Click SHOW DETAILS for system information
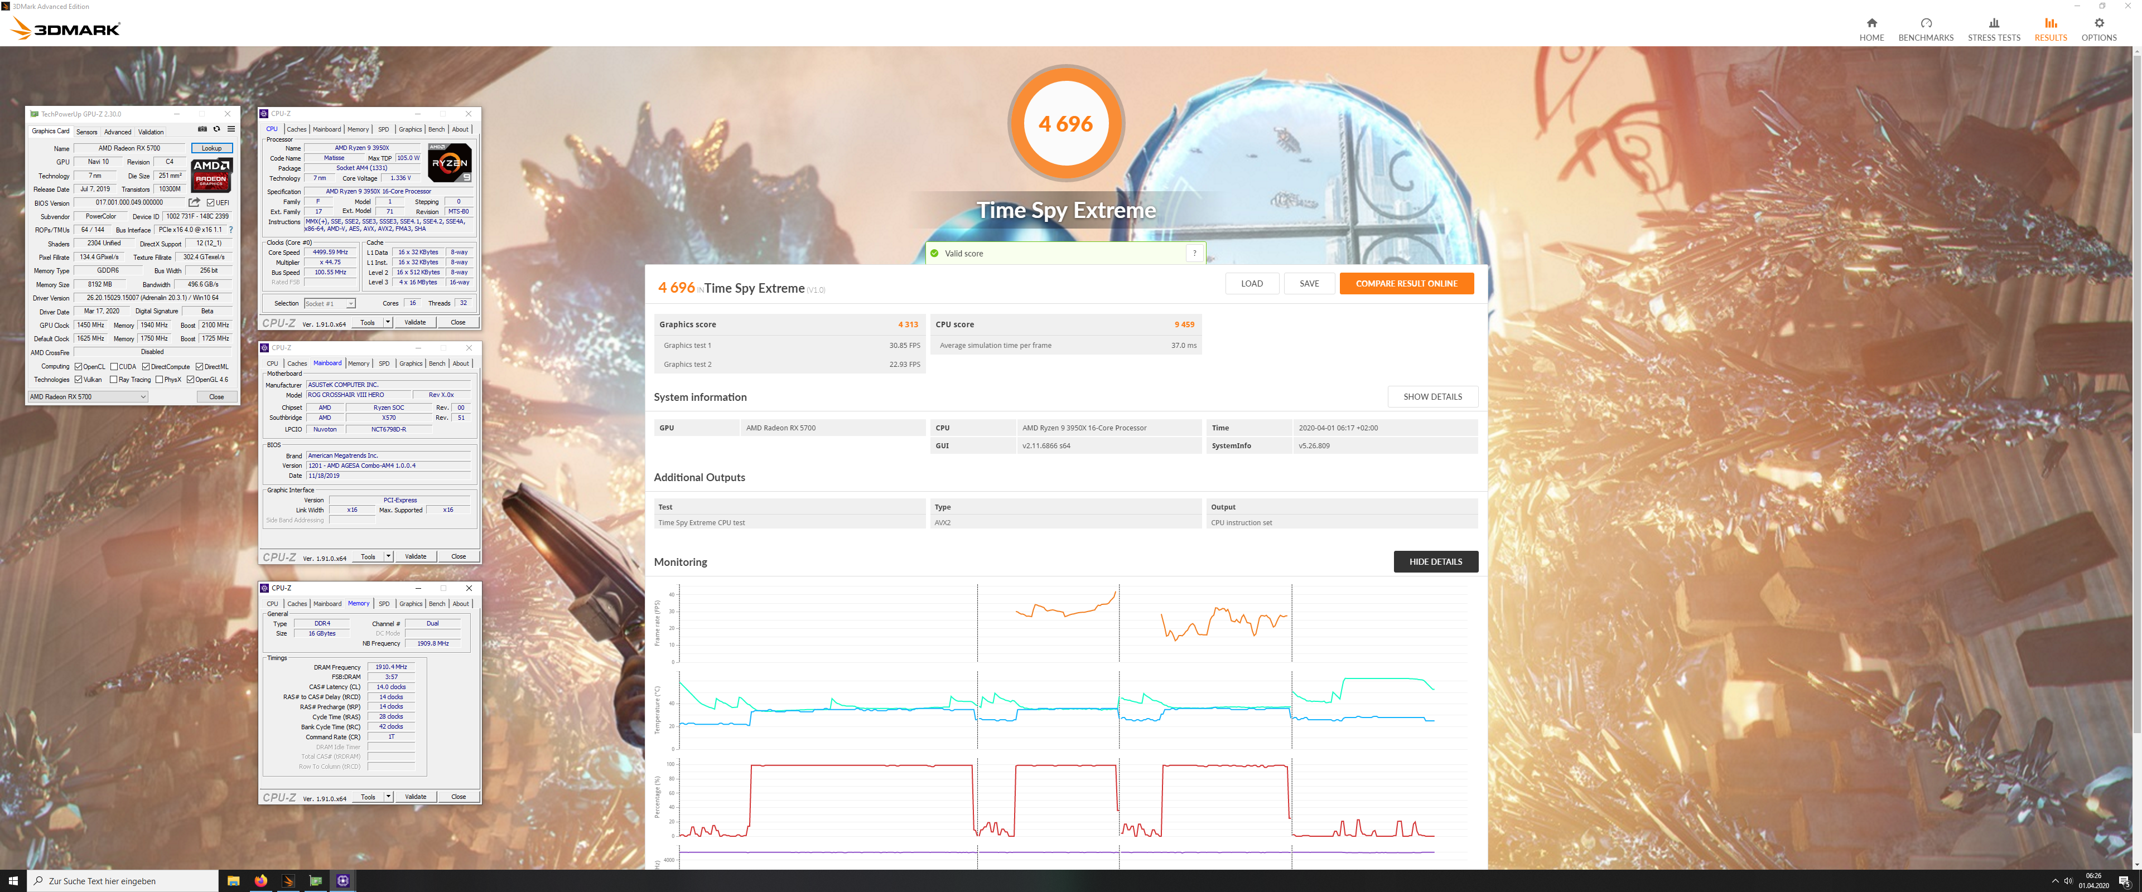The image size is (2142, 892). 1432,396
